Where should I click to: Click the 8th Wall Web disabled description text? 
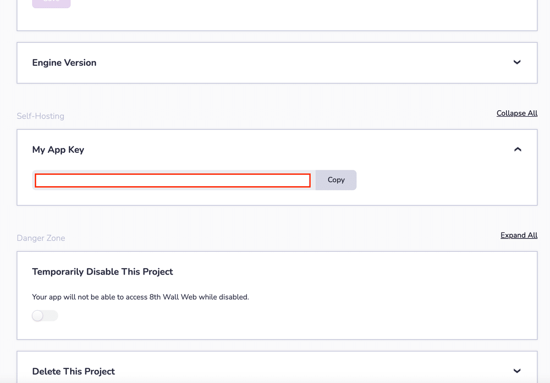point(140,297)
